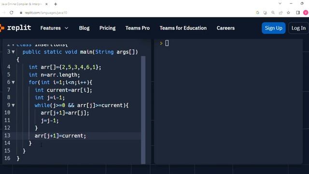Click the Sign Up button
This screenshot has height=174, width=309.
coord(274,28)
